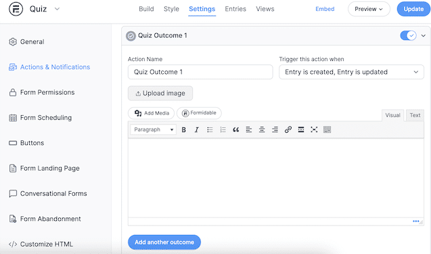Open General settings in sidebar
This screenshot has width=431, height=254.
point(32,41)
